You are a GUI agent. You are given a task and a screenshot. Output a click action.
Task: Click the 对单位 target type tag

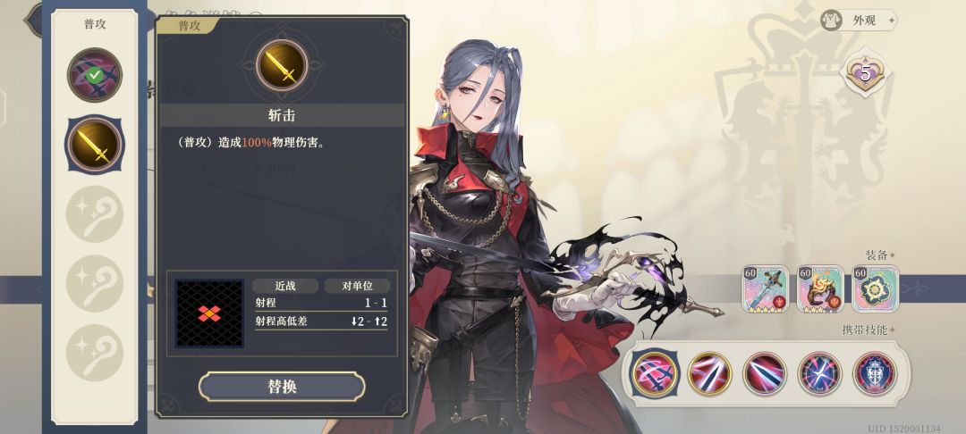[x=358, y=286]
